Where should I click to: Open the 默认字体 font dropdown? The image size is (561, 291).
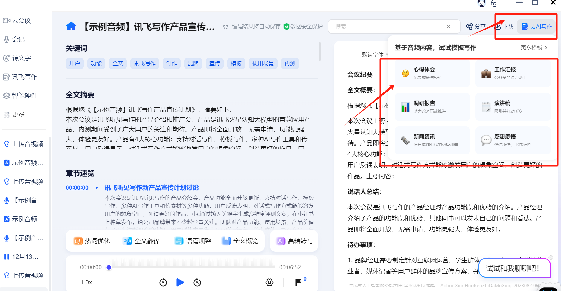[x=375, y=55]
